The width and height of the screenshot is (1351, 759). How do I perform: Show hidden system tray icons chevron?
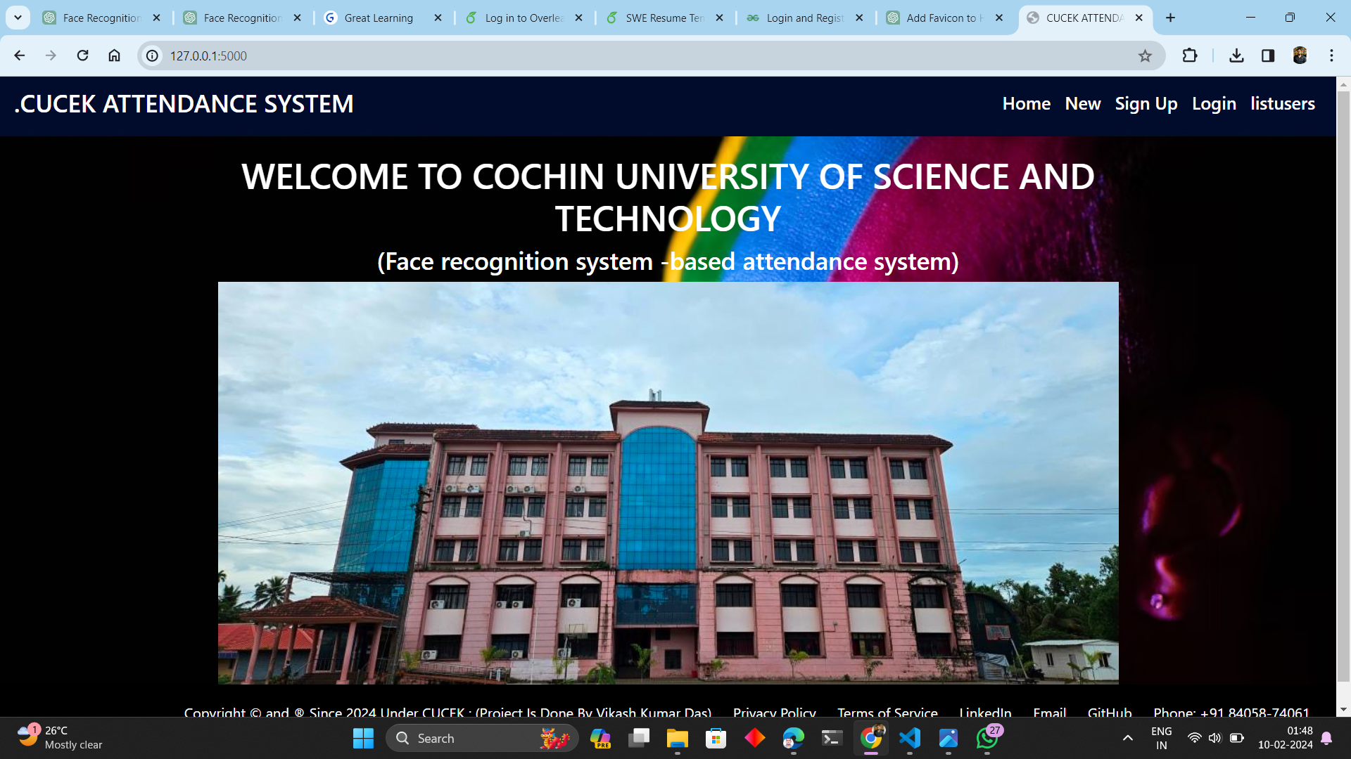point(1127,738)
